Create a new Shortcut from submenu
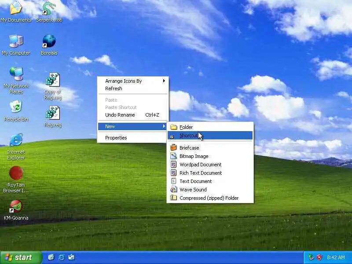The image size is (352, 264). [x=210, y=136]
